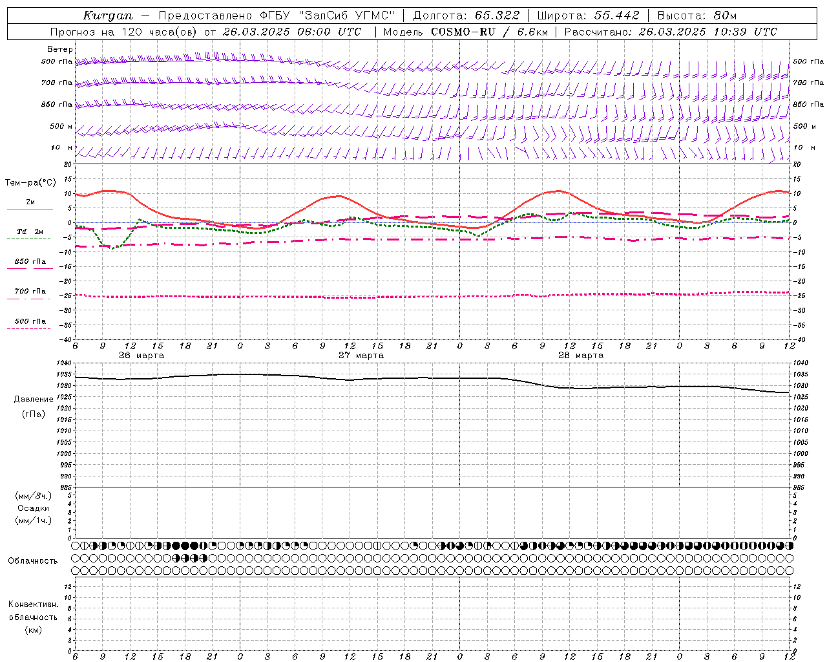
Task: Click the "Конвективн." convective cloud label
Action: click(34, 604)
